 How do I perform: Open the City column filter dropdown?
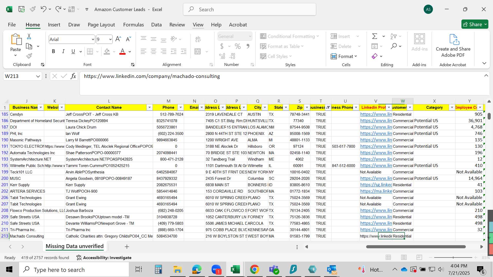click(x=265, y=107)
